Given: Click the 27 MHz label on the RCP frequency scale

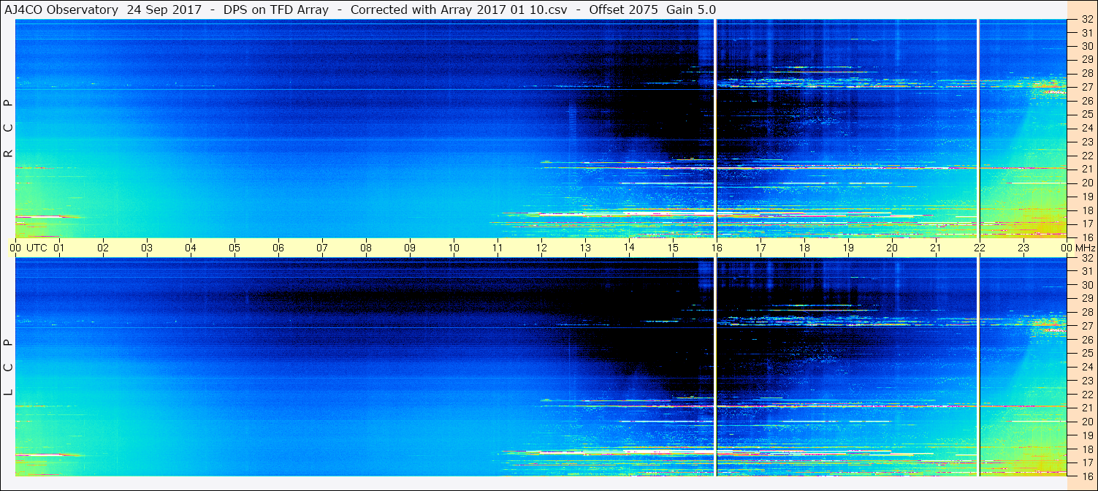Looking at the screenshot, I should (1086, 87).
